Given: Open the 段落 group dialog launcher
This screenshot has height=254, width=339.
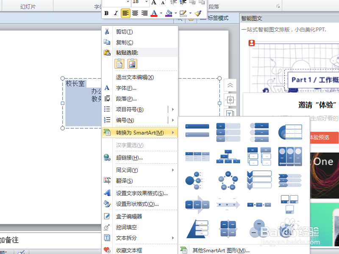Looking at the screenshot, I should tap(278, 6).
